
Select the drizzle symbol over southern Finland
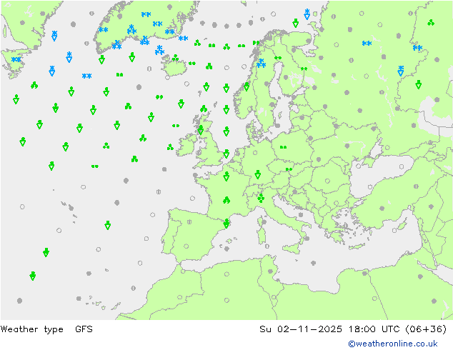pos(304,69)
